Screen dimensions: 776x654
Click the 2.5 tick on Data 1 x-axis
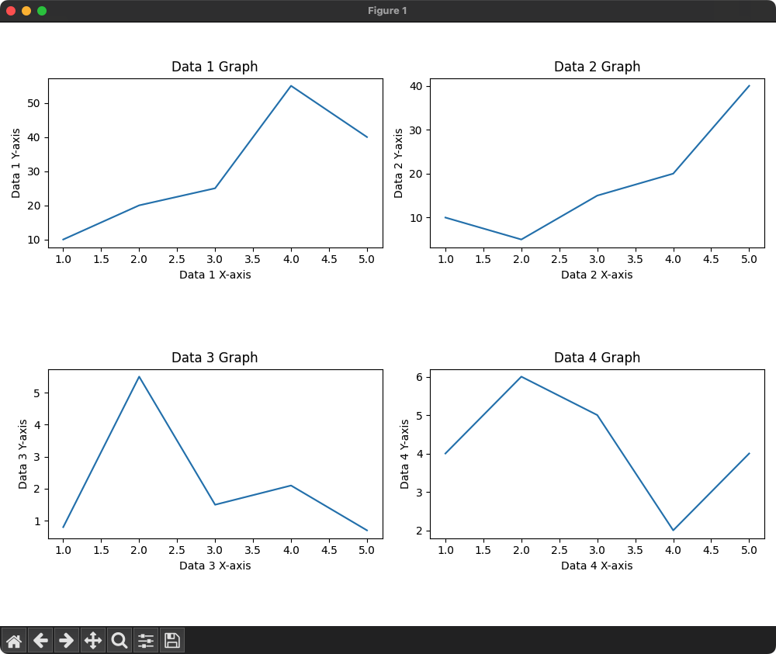coord(177,259)
